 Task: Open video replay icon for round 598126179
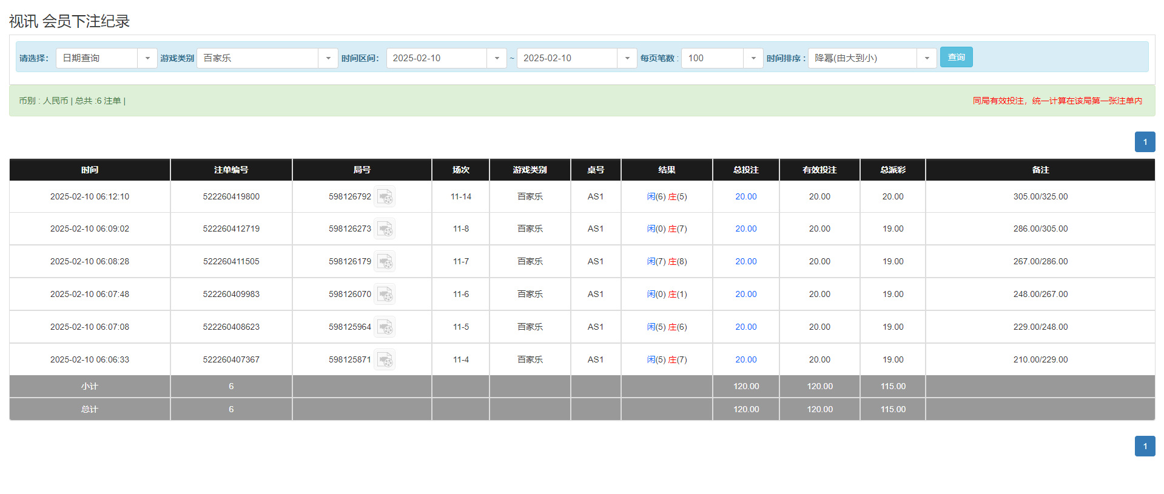click(385, 262)
